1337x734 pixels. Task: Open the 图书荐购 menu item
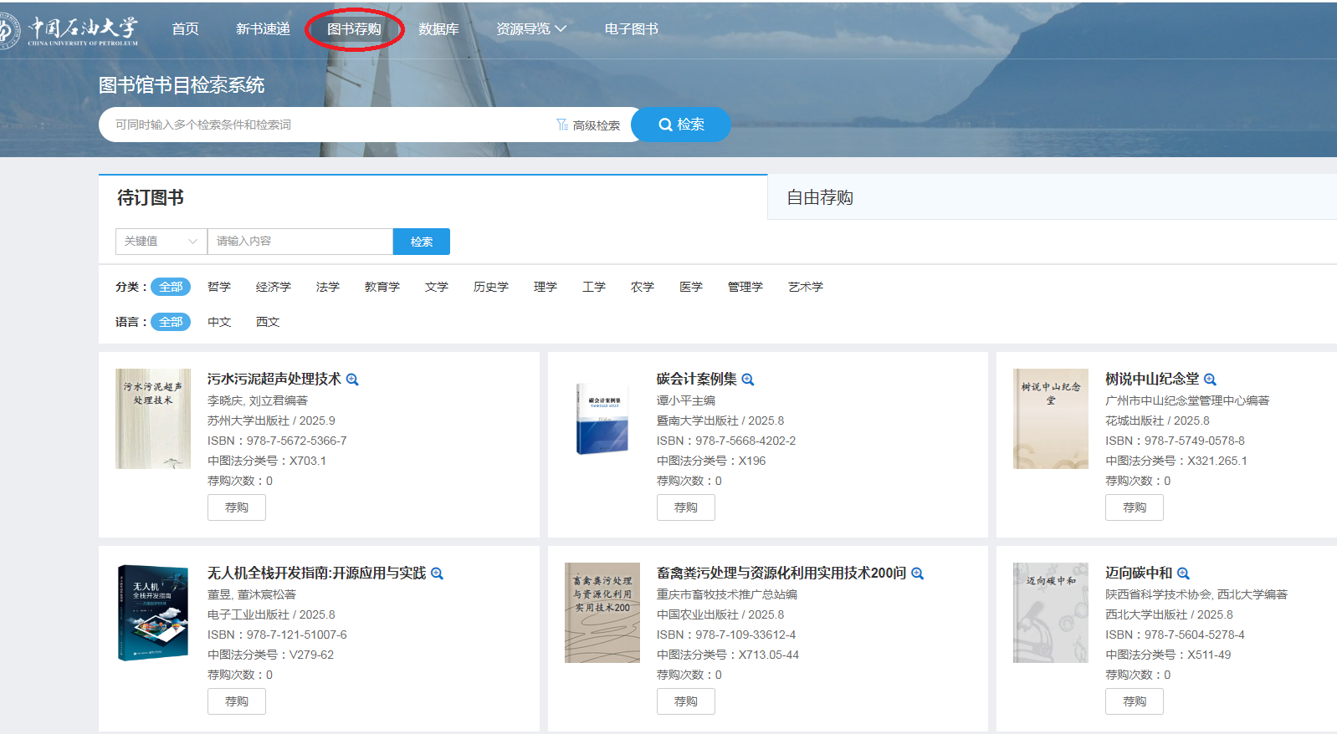(x=354, y=29)
